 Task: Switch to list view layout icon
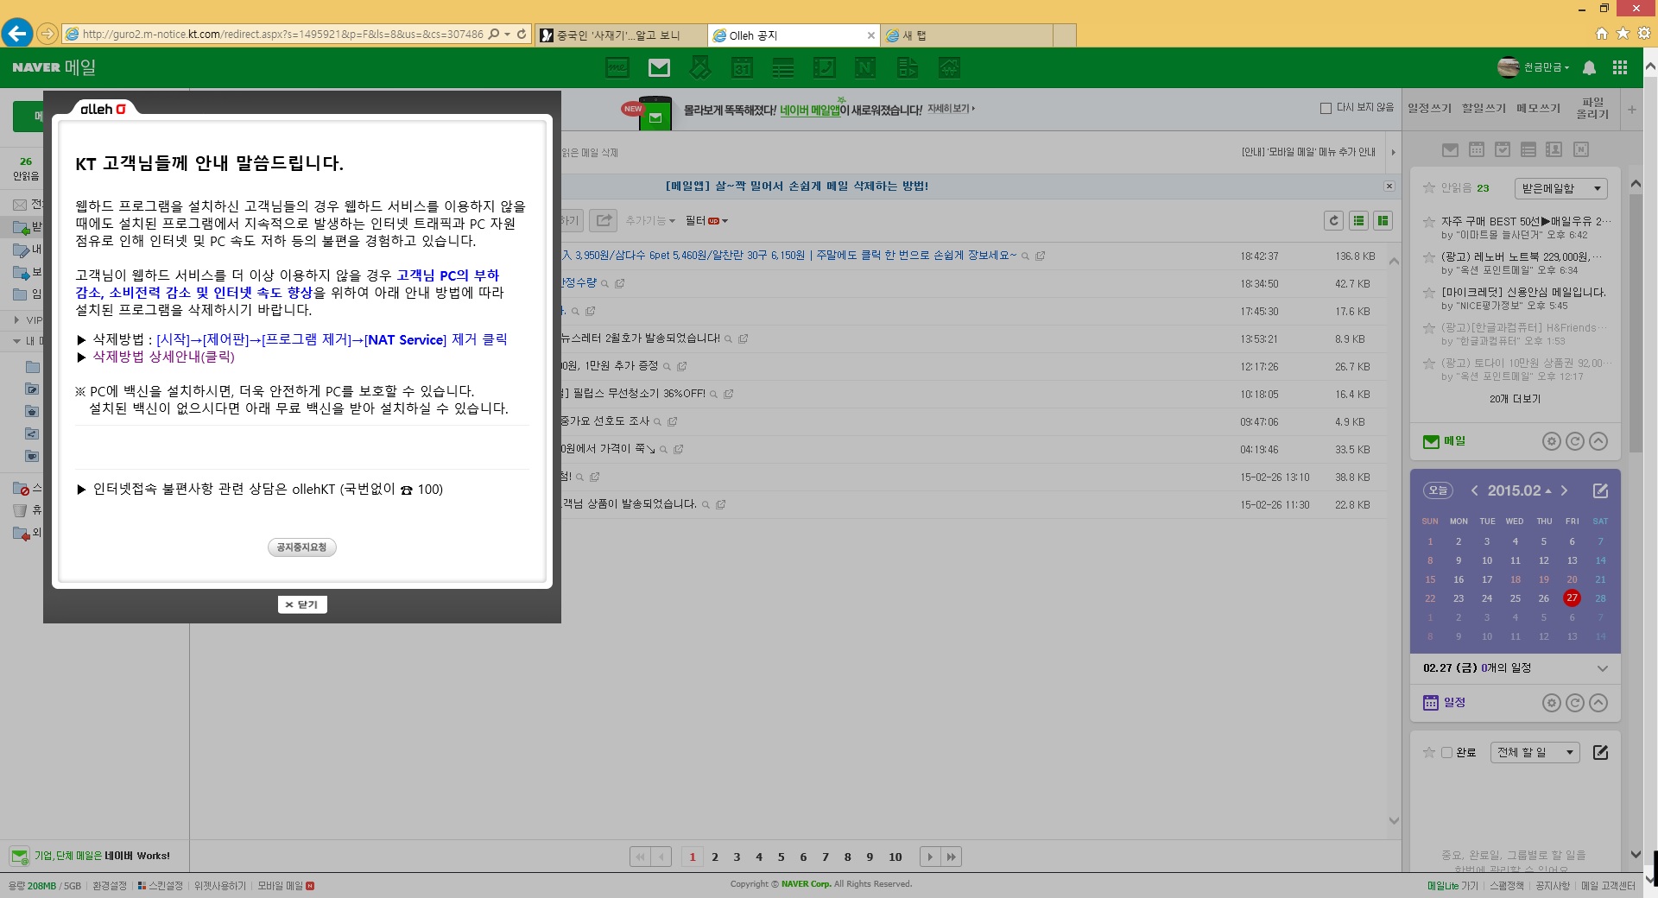1358,221
